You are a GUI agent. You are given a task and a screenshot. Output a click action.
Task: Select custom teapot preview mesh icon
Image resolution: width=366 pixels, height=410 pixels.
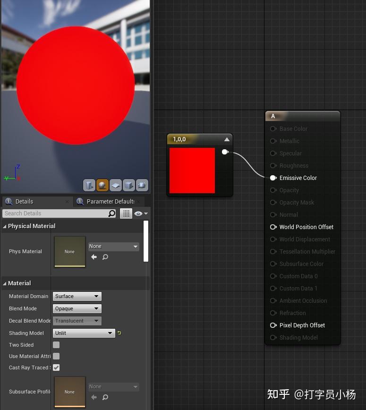point(142,185)
